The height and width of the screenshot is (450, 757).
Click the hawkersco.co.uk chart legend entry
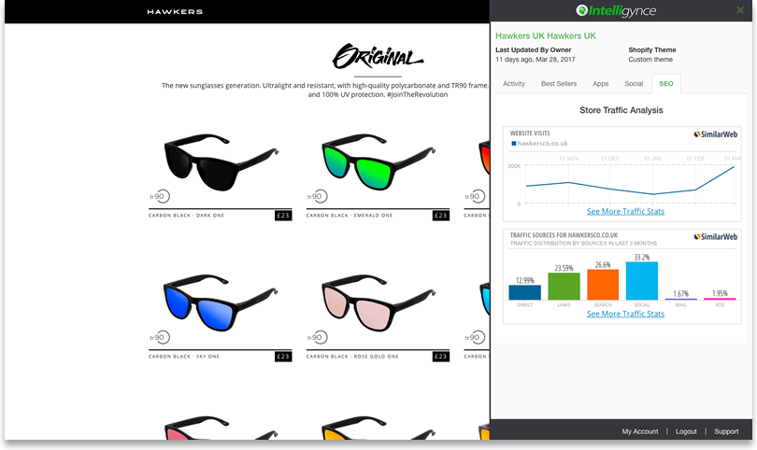(539, 143)
